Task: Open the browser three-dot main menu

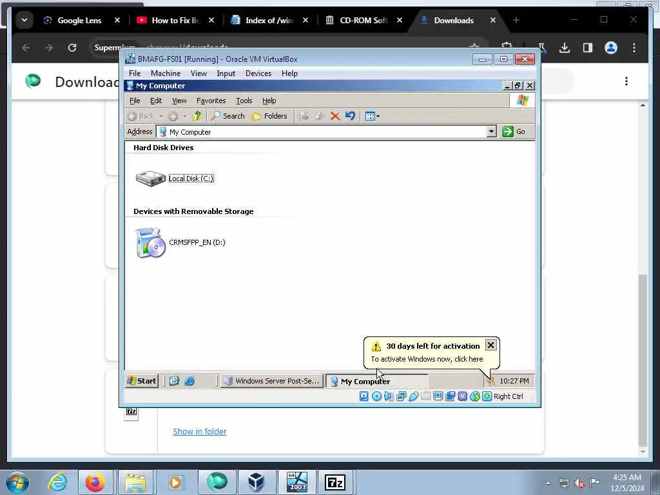Action: pos(634,48)
